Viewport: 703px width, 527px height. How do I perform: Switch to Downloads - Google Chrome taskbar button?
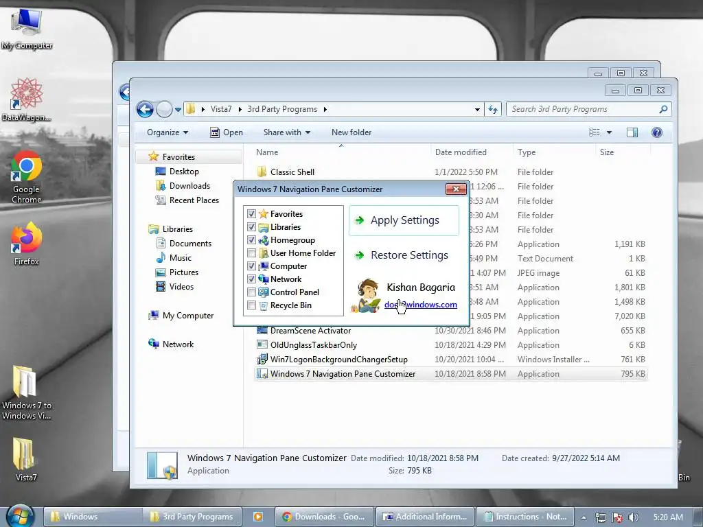[x=324, y=517]
